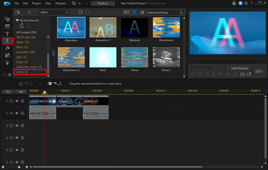
Task: Expand the 16:9 aspect ratio dropdown
Action: 260,72
